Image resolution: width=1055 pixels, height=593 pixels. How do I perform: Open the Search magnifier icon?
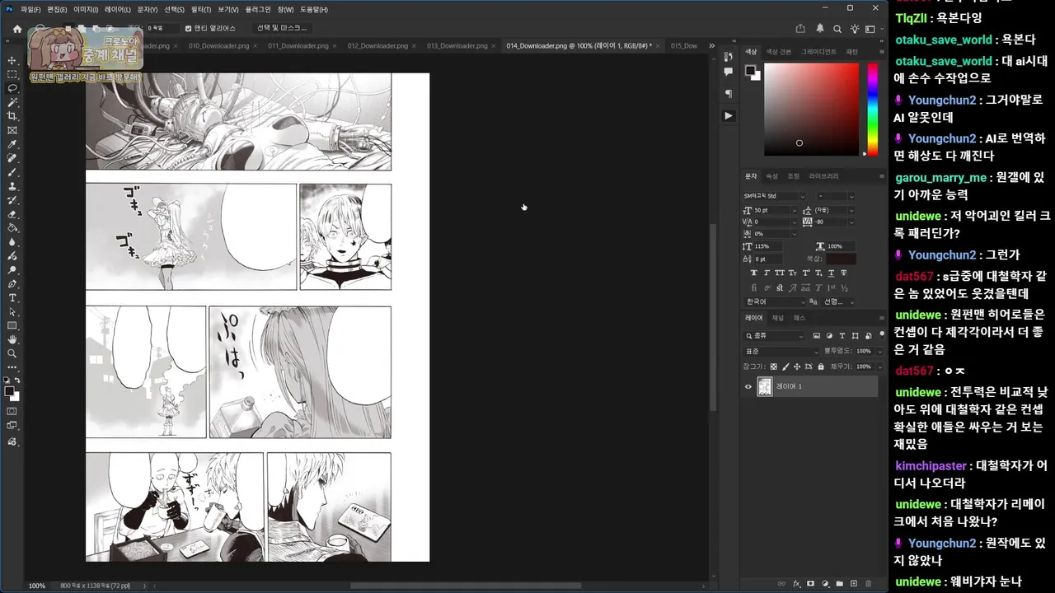pos(837,28)
